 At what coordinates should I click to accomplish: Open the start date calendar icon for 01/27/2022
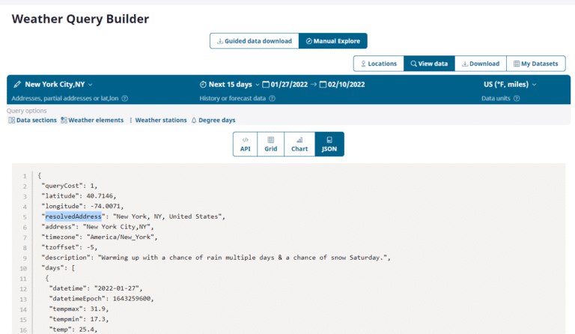pos(266,85)
